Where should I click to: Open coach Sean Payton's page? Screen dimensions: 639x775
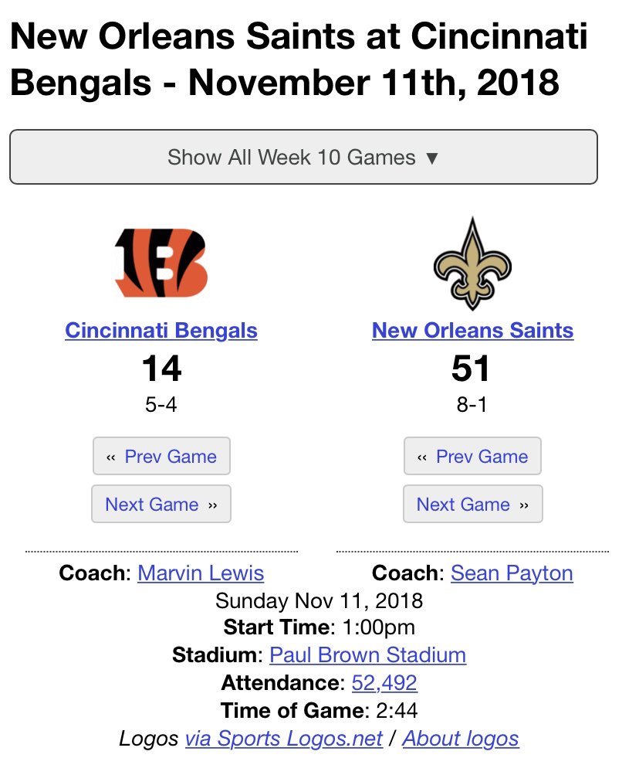tap(512, 573)
